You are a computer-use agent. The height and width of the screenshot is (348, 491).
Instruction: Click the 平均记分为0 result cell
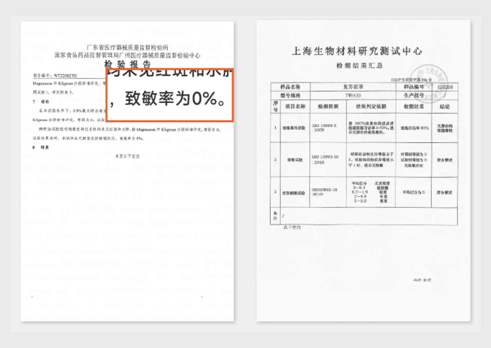413,192
